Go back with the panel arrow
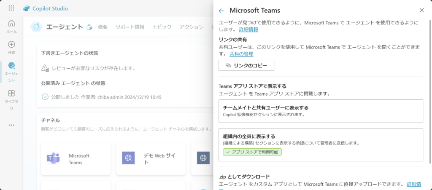 coord(221,11)
